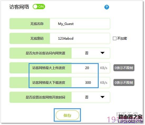145x125 pixels.
Task: Click the 保存 button
Action: coord(67,115)
